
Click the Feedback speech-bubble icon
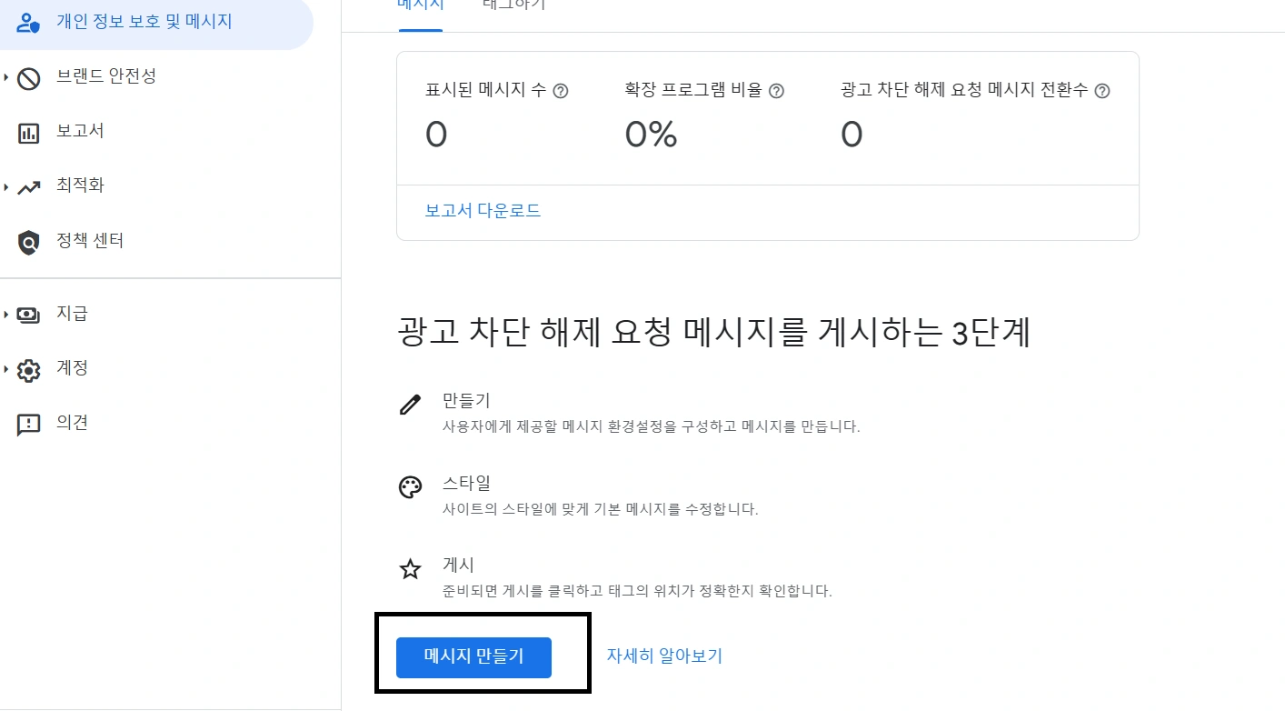29,425
